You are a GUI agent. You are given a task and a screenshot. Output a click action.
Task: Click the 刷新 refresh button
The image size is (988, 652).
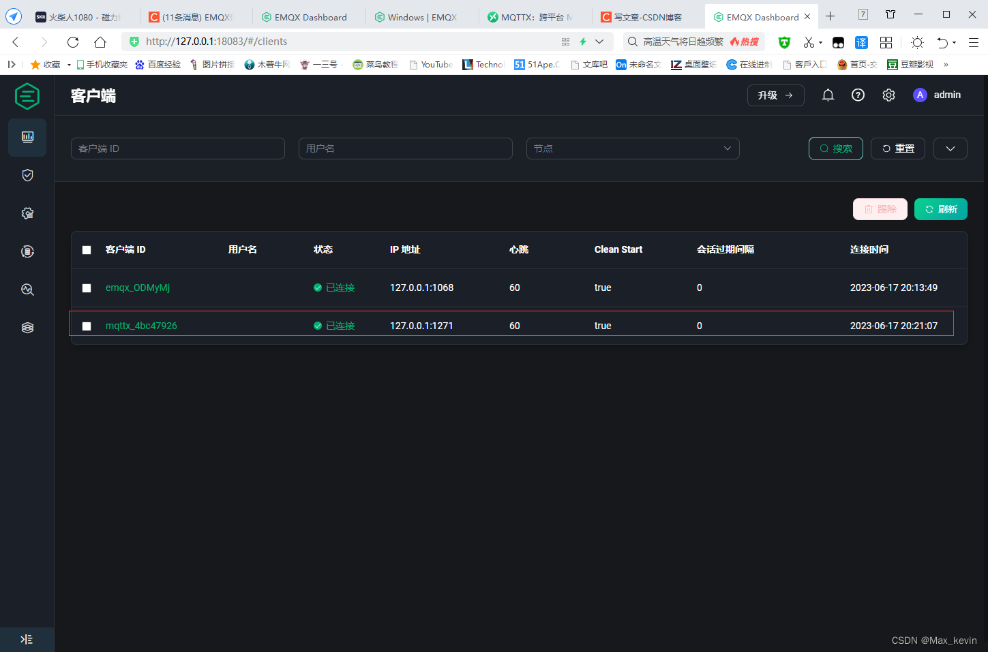coord(940,209)
